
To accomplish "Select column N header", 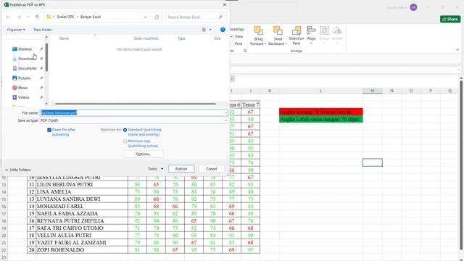I will click(391, 91).
